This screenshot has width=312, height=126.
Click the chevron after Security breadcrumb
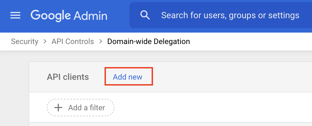(x=45, y=42)
